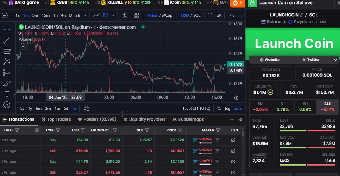
Task: Open the emoji icons tool
Action: (x=7, y=105)
